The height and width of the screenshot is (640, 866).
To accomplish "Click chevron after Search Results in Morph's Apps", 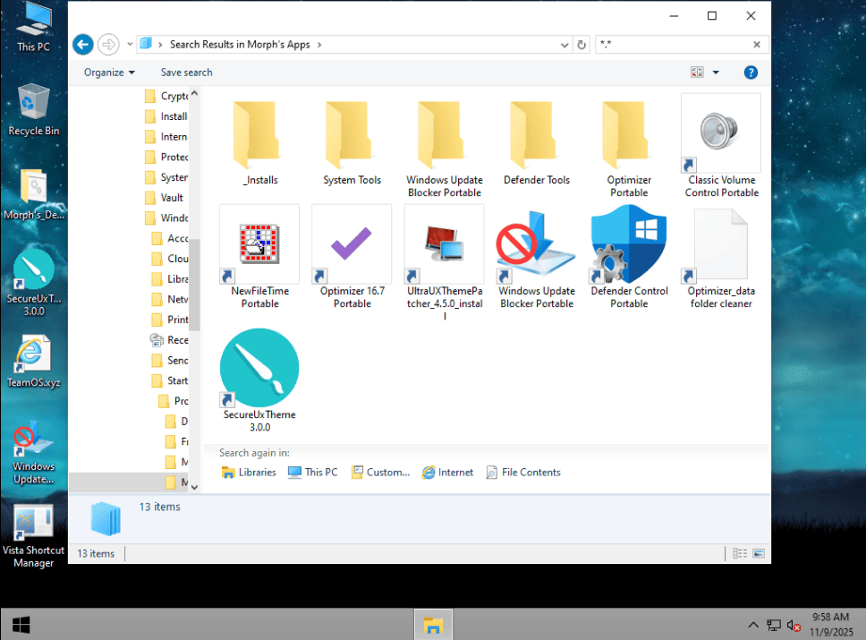I will point(319,45).
